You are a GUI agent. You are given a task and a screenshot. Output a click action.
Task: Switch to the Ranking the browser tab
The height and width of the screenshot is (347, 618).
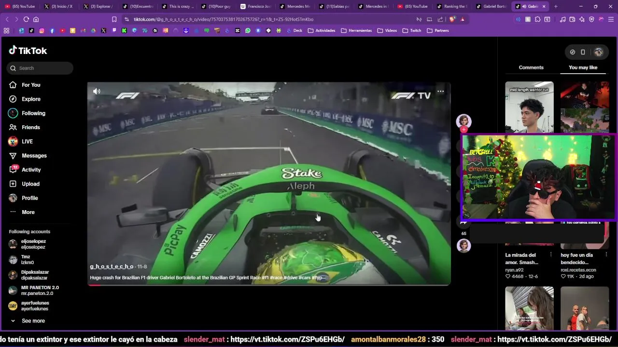(x=452, y=6)
